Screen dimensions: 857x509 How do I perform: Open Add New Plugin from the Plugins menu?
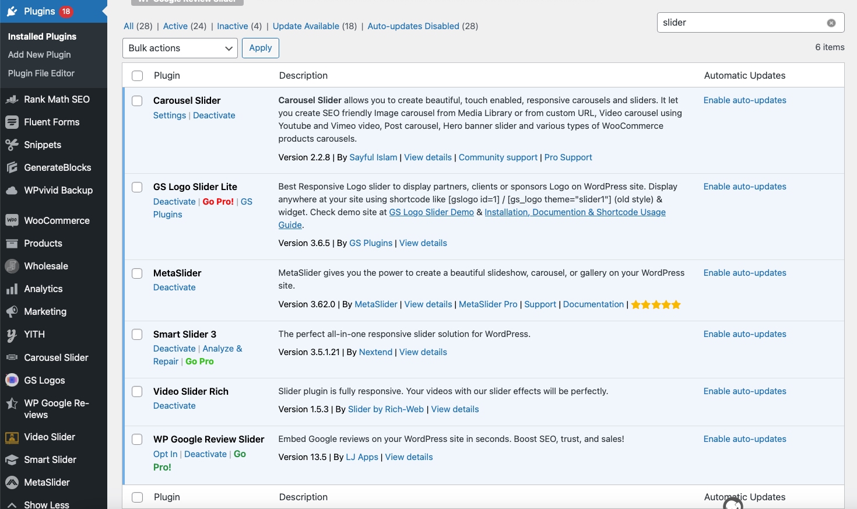pyautogui.click(x=39, y=54)
